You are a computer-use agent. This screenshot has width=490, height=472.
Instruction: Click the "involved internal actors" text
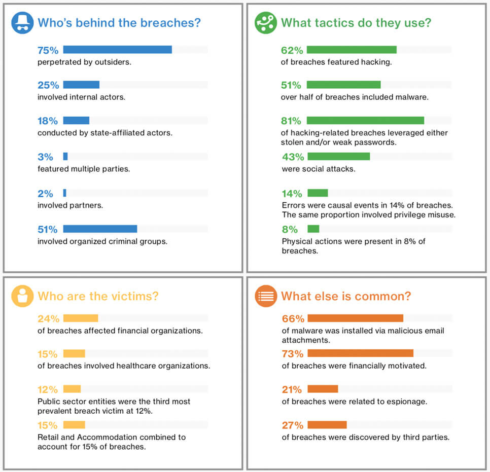[81, 97]
